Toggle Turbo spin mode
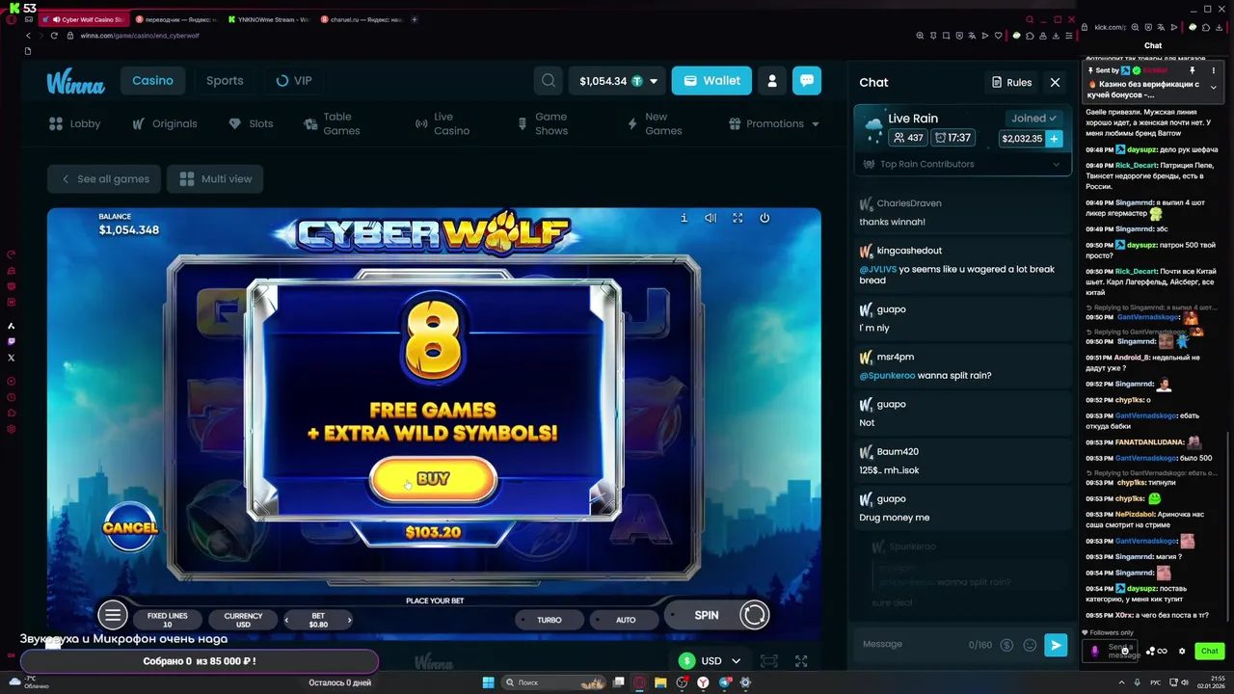Viewport: 1234px width, 694px height. tap(550, 620)
